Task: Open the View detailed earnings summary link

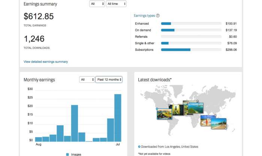Action: click(46, 62)
